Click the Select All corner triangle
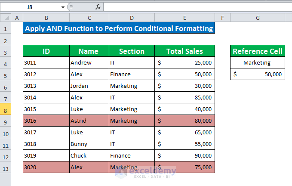Image resolution: width=292 pixels, height=186 pixels. coord(6,18)
